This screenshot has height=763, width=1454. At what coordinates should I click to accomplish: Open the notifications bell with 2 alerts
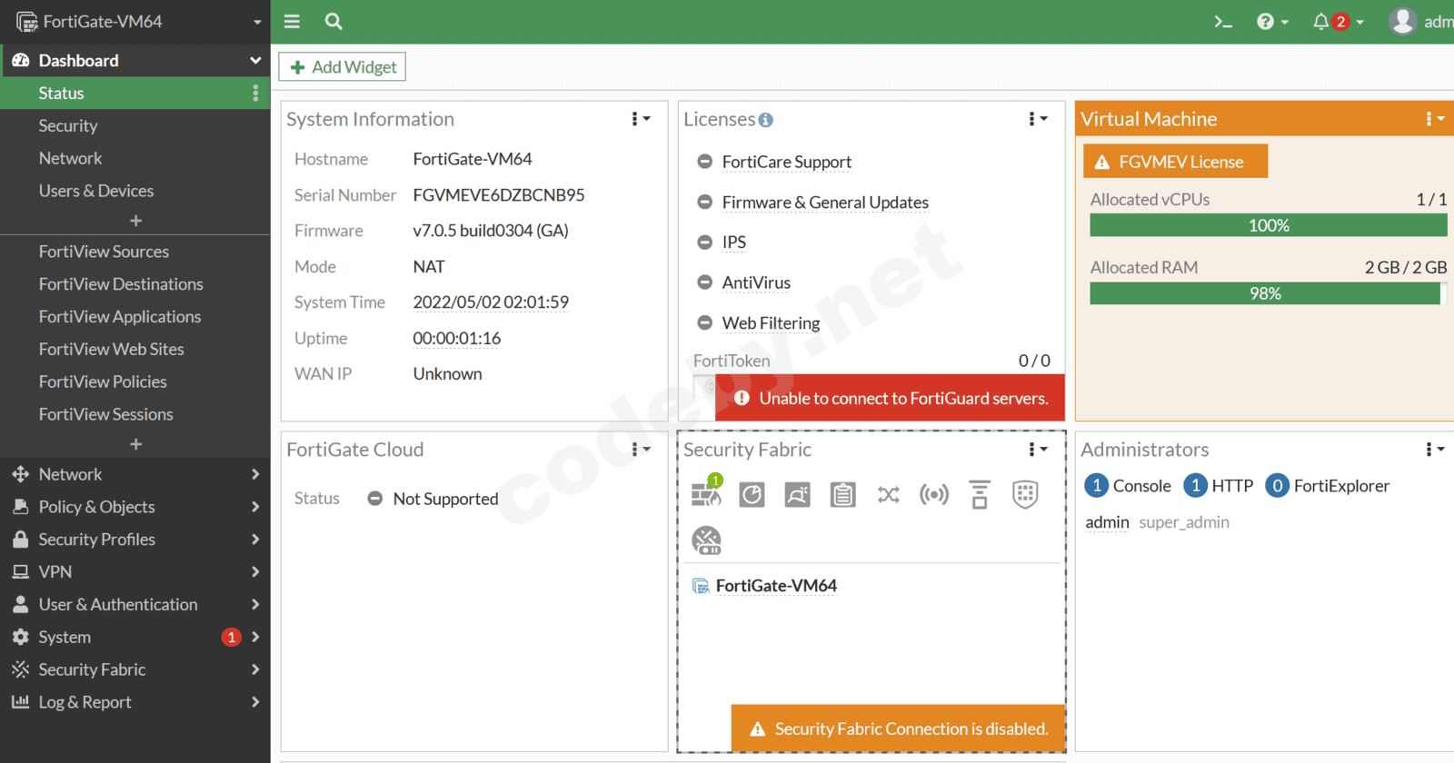pyautogui.click(x=1338, y=21)
